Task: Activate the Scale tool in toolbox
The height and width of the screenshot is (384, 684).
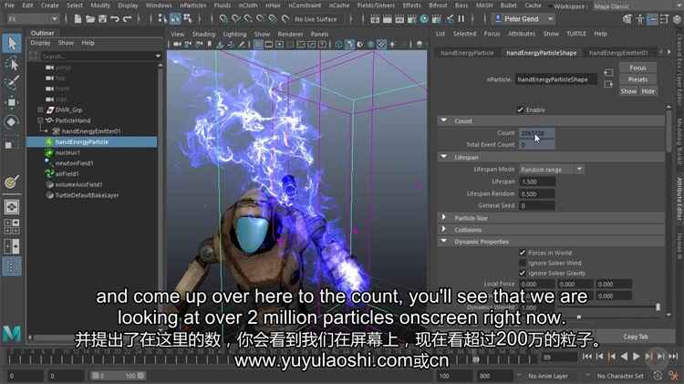Action: coord(9,144)
